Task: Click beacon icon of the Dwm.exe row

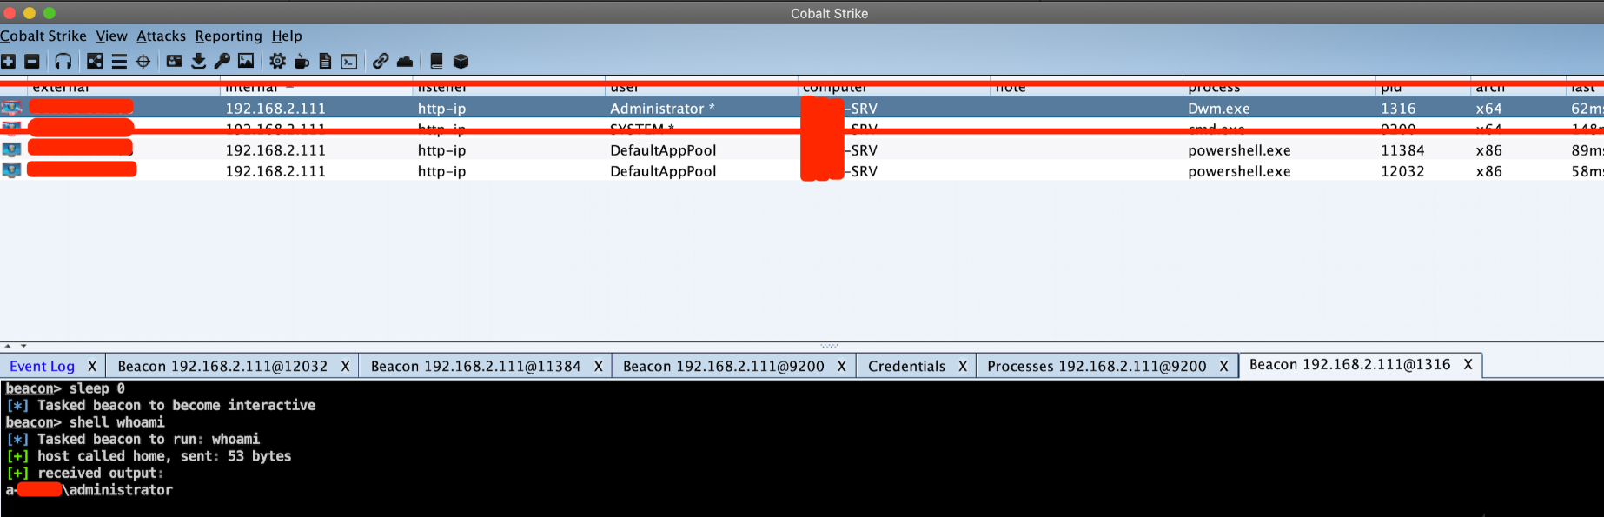Action: 11,109
